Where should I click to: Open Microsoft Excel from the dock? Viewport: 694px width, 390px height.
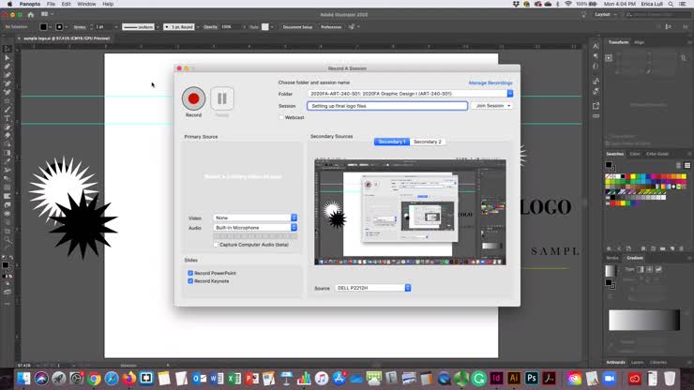(234, 379)
